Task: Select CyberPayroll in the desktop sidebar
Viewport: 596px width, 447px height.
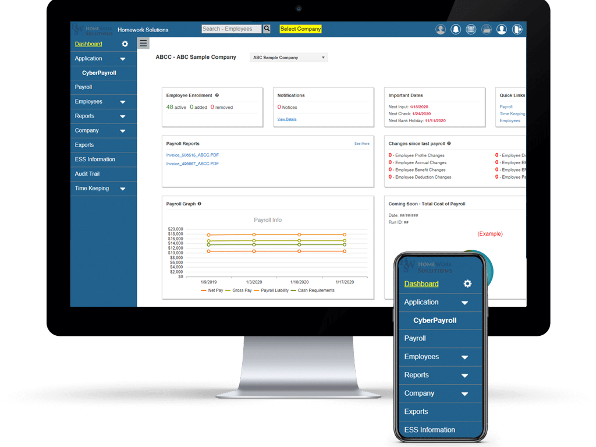Action: [x=99, y=73]
